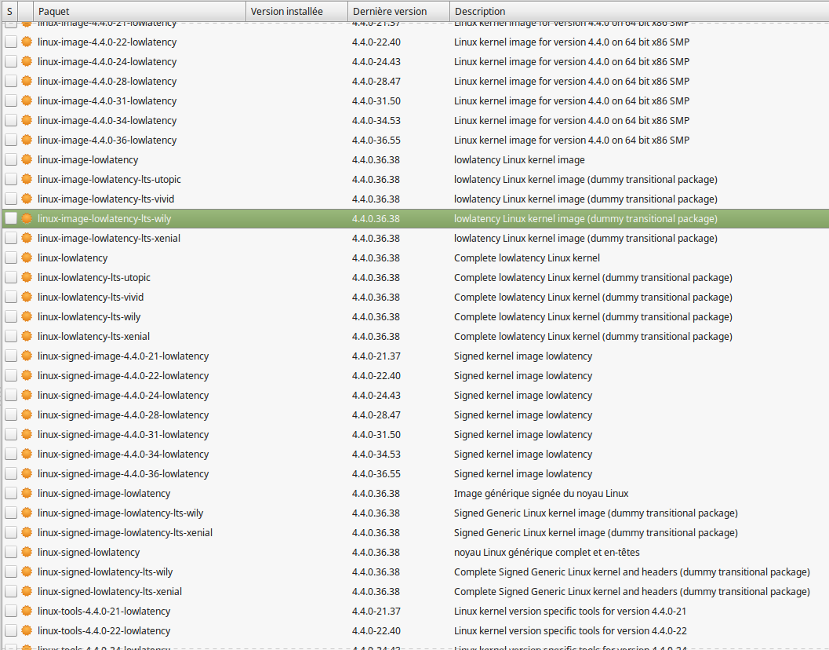Image resolution: width=829 pixels, height=650 pixels.
Task: Click the Dernière version column header
Action: point(398,11)
